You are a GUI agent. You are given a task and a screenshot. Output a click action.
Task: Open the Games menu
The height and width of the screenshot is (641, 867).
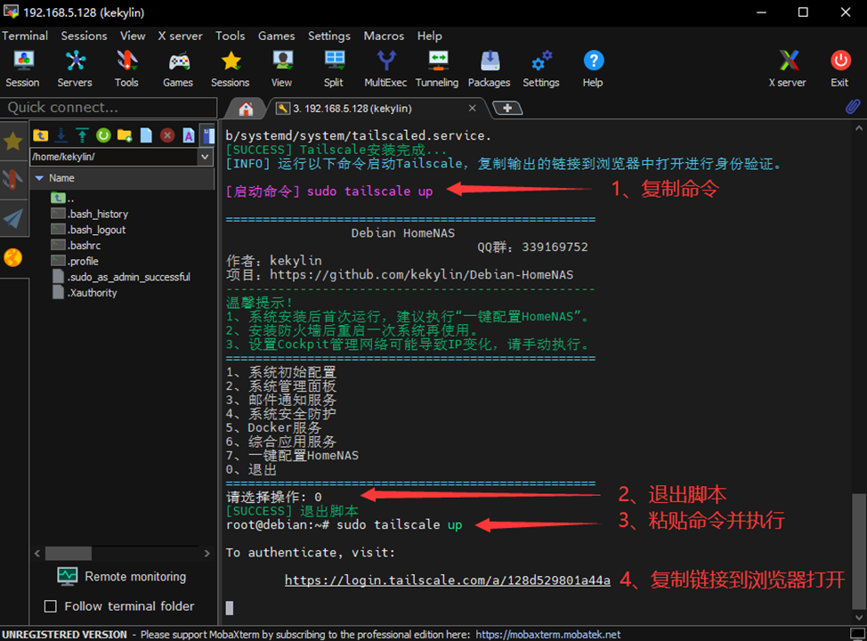coord(277,36)
